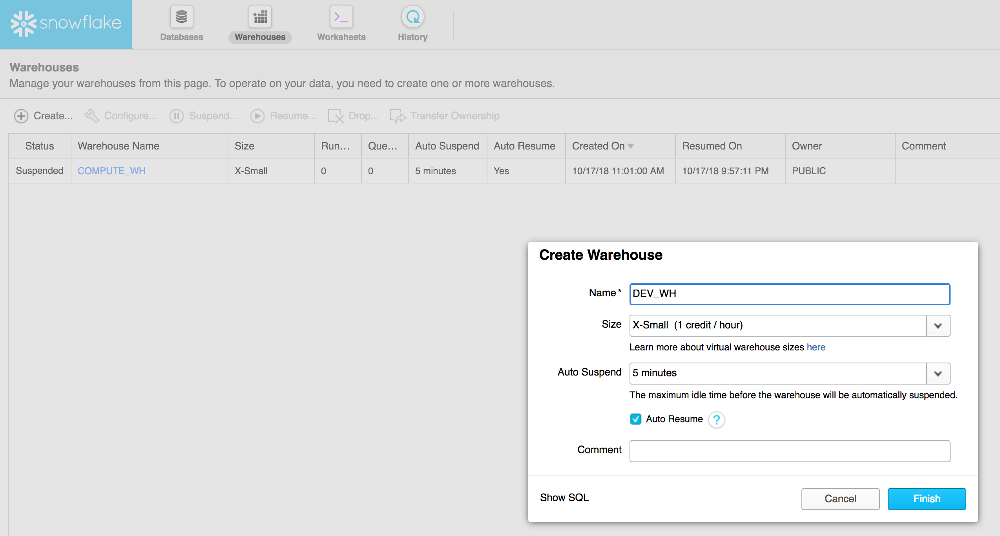Sort by the Auto Suspend column header
Image resolution: width=1000 pixels, height=536 pixels.
click(x=447, y=146)
